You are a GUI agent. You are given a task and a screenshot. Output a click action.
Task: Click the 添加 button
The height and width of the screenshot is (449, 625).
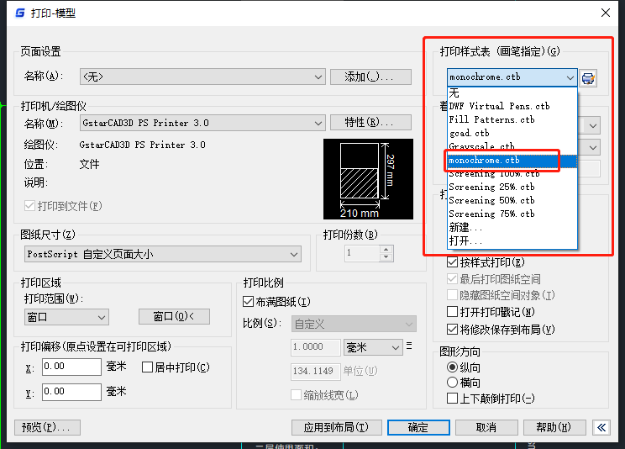click(x=370, y=77)
